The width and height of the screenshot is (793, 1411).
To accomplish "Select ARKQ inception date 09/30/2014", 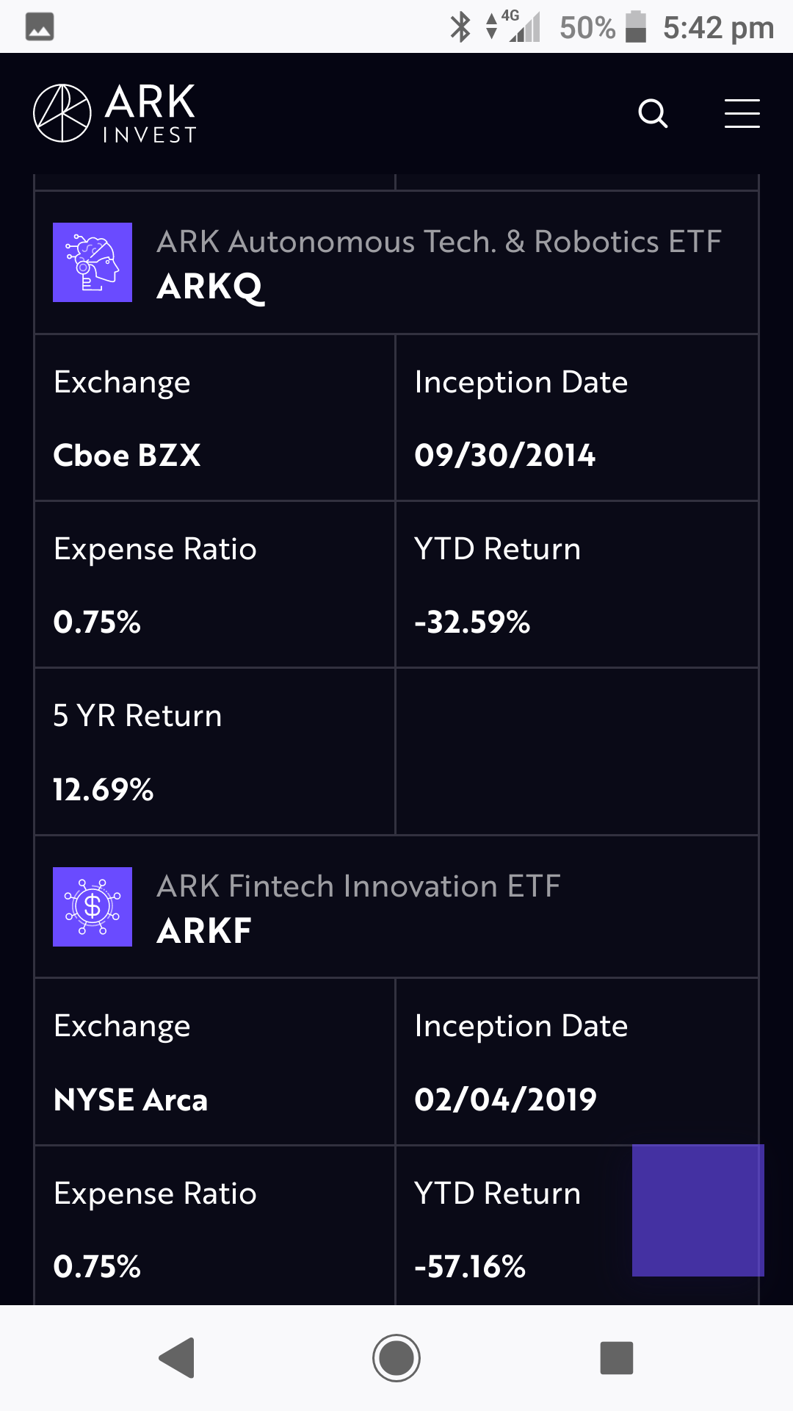I will (x=505, y=456).
